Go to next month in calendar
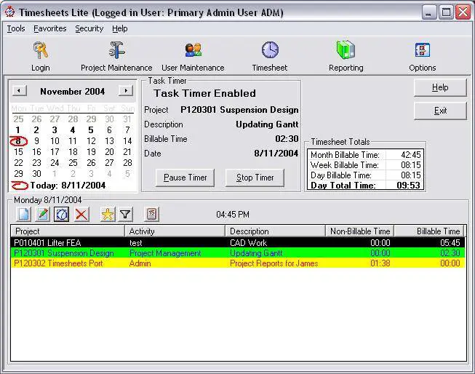The height and width of the screenshot is (374, 475). tap(126, 91)
